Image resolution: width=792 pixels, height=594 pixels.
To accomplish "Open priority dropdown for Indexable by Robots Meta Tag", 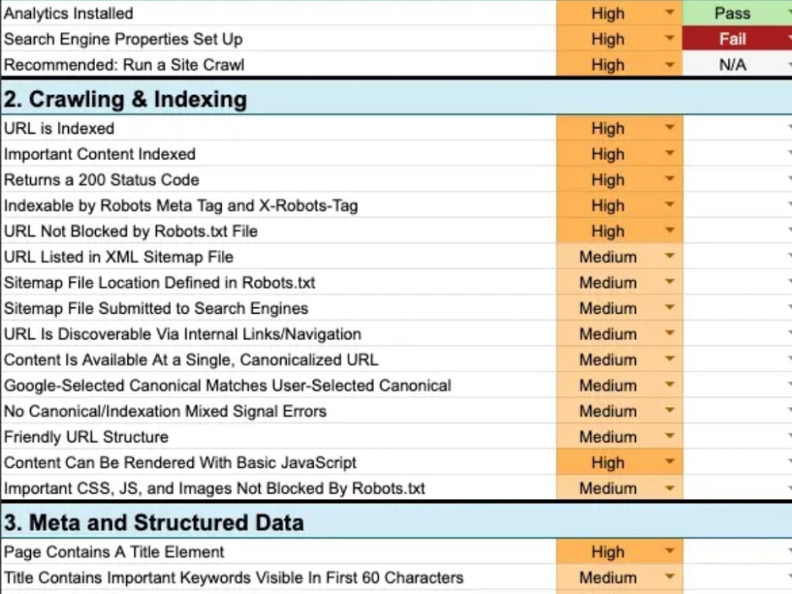I will 670,205.
